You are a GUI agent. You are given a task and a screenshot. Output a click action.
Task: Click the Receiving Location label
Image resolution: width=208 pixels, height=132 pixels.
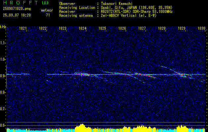(77, 8)
